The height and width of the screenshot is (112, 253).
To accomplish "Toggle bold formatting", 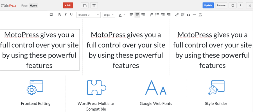I will pos(60,15).
